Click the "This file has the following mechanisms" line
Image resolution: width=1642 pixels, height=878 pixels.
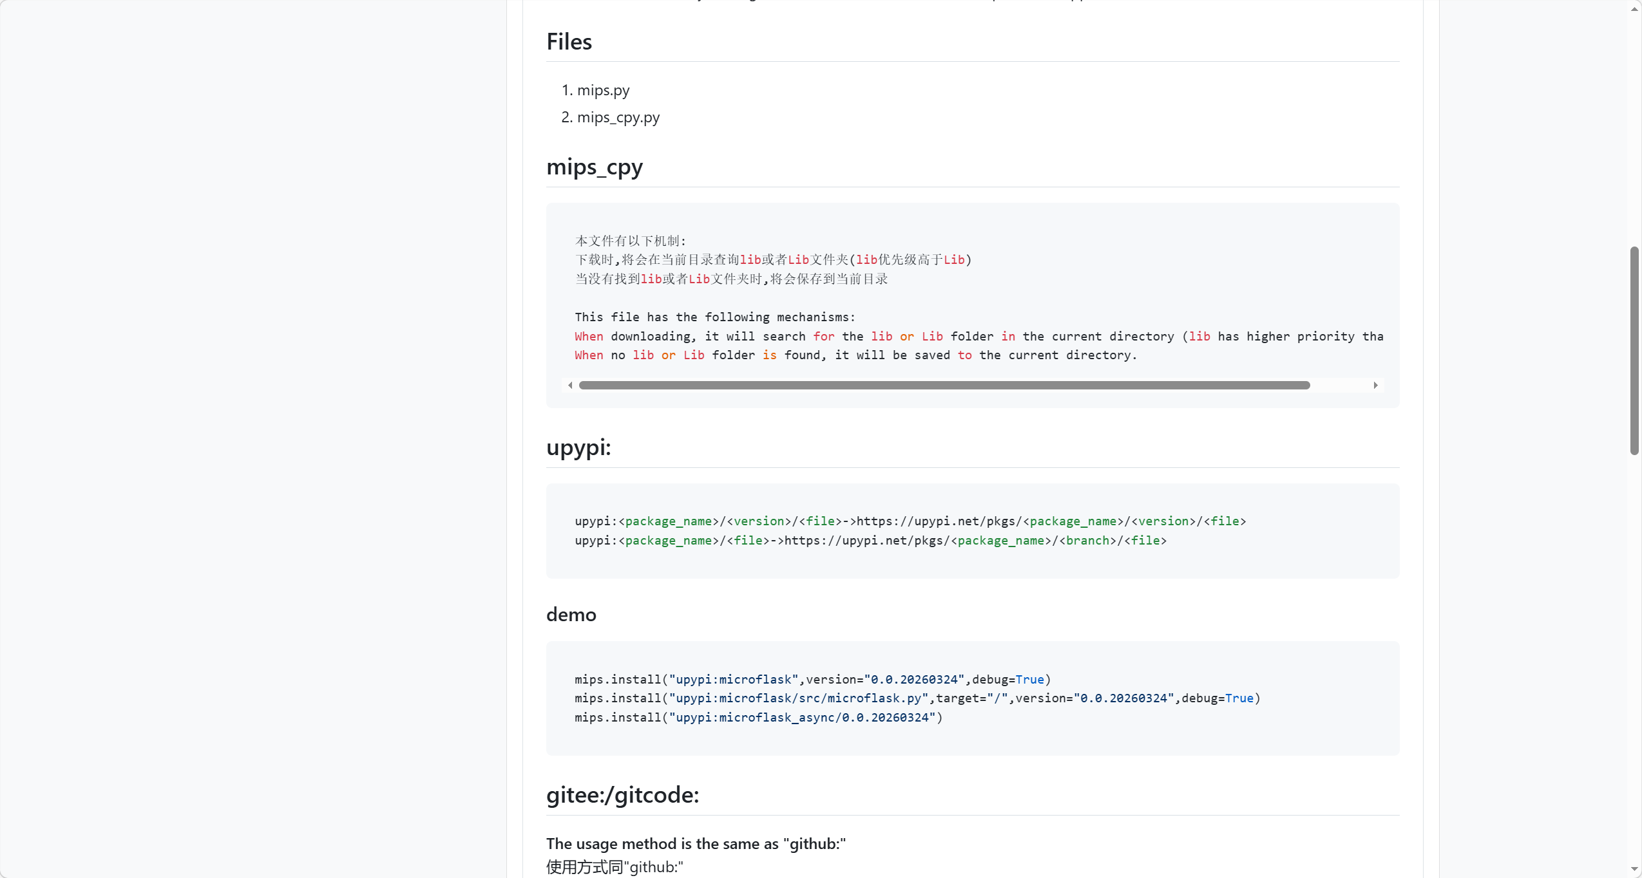(x=714, y=317)
